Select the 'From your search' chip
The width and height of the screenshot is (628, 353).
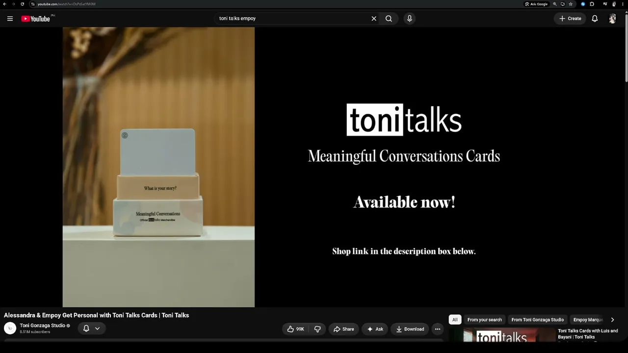pos(485,320)
